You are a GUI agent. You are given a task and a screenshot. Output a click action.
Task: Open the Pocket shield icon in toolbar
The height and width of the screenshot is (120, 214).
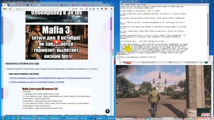pyautogui.click(x=102, y=9)
